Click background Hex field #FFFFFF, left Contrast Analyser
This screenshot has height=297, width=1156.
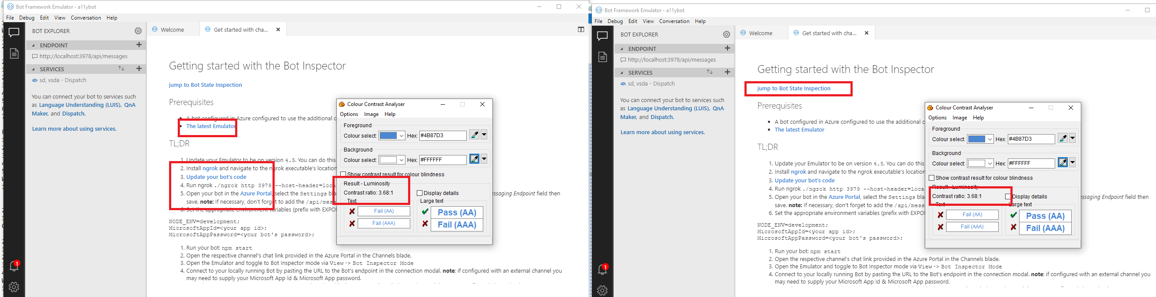(443, 160)
